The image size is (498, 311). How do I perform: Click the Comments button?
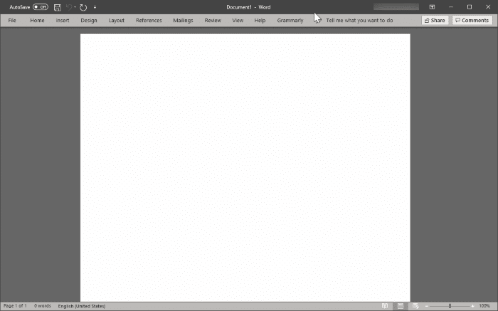[472, 21]
